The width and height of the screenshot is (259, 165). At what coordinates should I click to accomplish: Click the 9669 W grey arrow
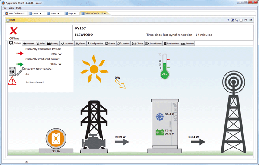122,142
